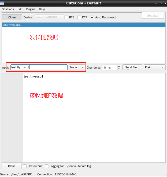Click the CuteCom window icon in title bar
Image resolution: width=167 pixels, height=177 pixels.
2,3
